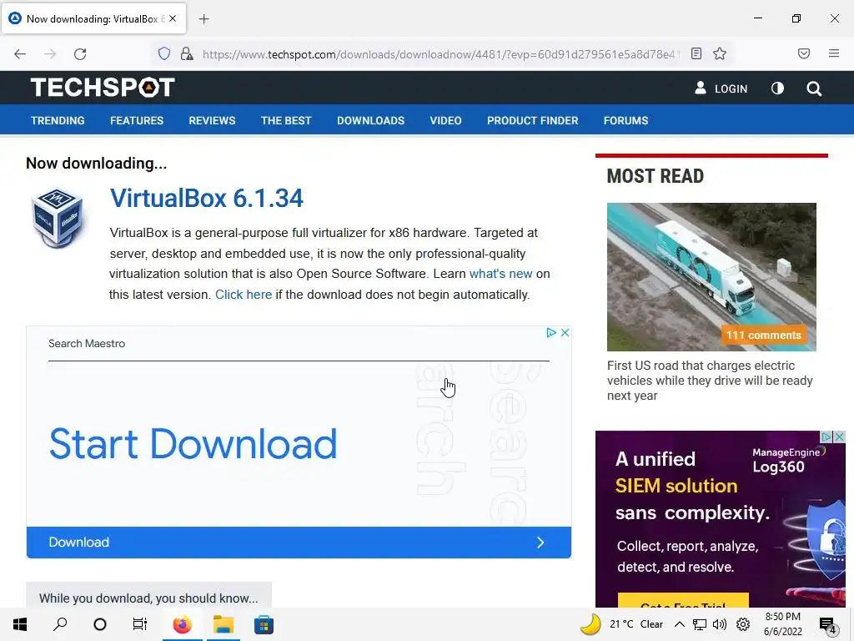Open a new tab with the plus button
854x641 pixels.
pos(203,19)
